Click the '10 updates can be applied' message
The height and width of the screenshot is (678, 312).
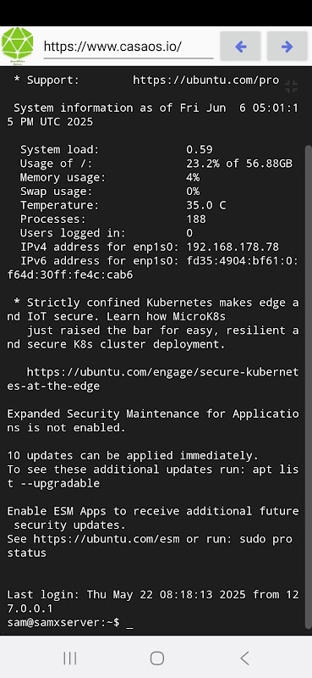[x=133, y=455]
